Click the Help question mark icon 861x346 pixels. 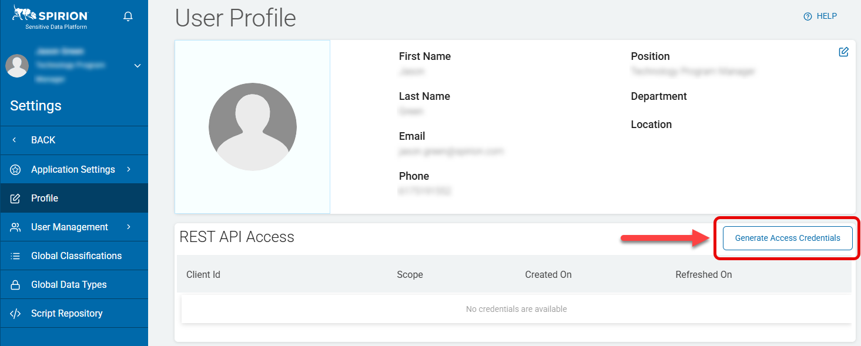(808, 16)
